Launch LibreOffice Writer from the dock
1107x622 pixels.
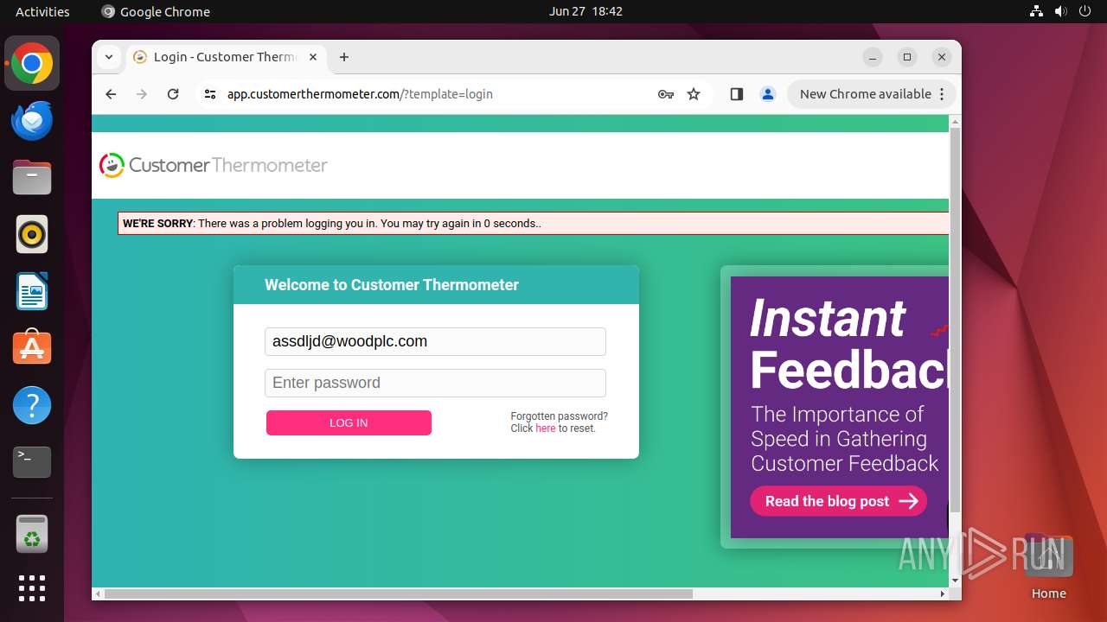click(x=32, y=291)
